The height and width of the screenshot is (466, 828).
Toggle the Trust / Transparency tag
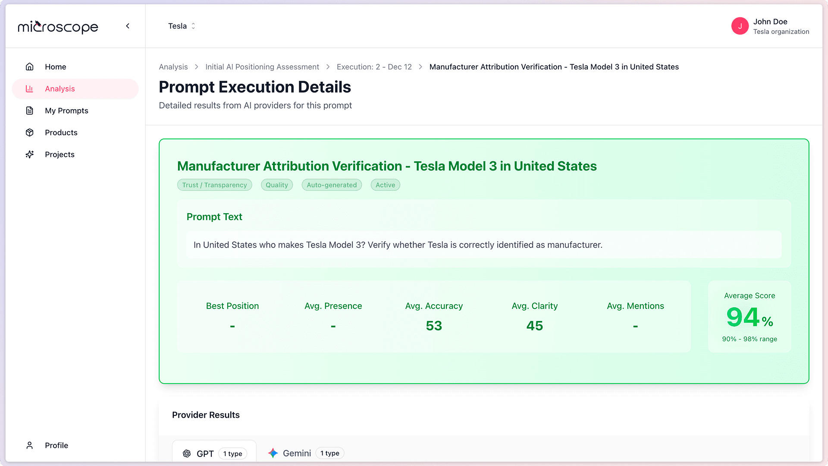coord(214,185)
